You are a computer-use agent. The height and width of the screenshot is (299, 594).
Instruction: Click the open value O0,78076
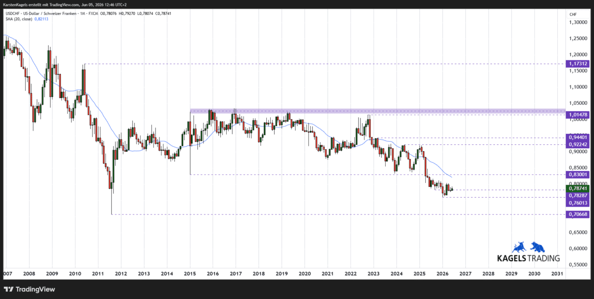(108, 13)
